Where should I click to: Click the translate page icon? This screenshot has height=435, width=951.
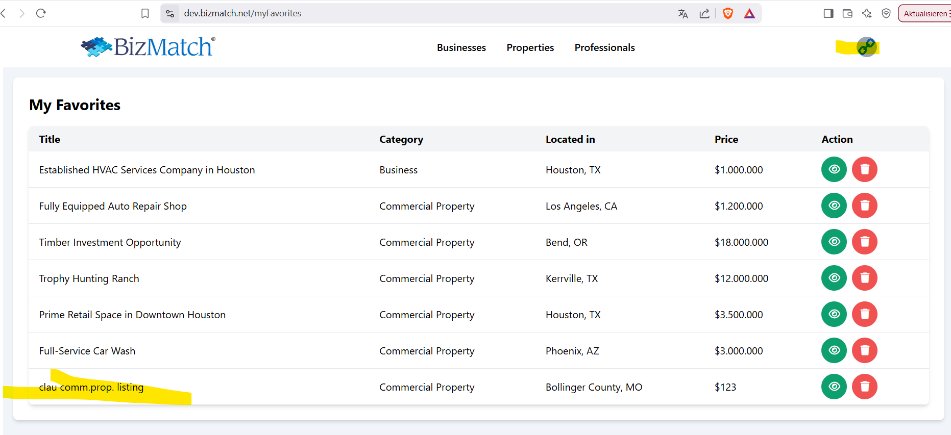[683, 14]
